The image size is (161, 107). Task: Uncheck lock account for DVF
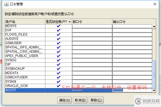click(x=58, y=30)
